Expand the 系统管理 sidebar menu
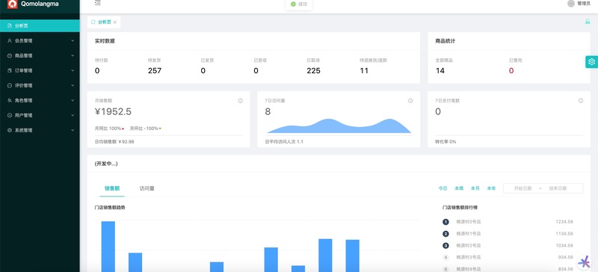The height and width of the screenshot is (272, 598). (x=40, y=130)
